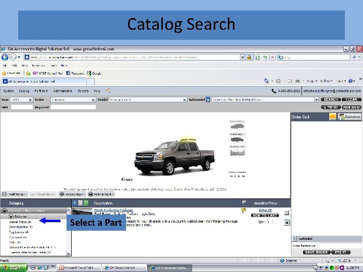Click the Hide Vehicle button
This screenshot has width=363, height=272.
101,194
